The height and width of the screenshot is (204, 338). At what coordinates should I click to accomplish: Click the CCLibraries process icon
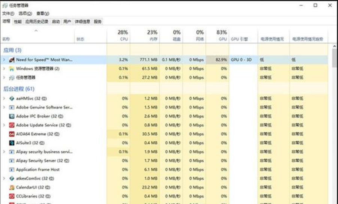pyautogui.click(x=12, y=196)
